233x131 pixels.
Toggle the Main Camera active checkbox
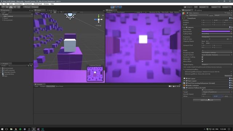(x=187, y=13)
